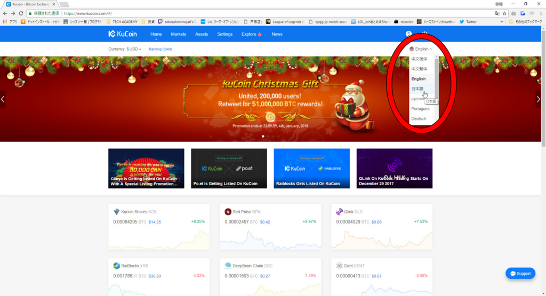Click the green secure padlock icon

tap(30, 13)
